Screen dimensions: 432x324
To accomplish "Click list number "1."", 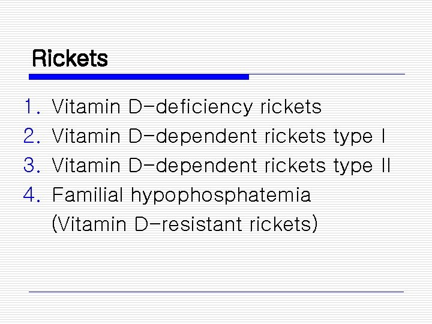I will click(x=31, y=107).
